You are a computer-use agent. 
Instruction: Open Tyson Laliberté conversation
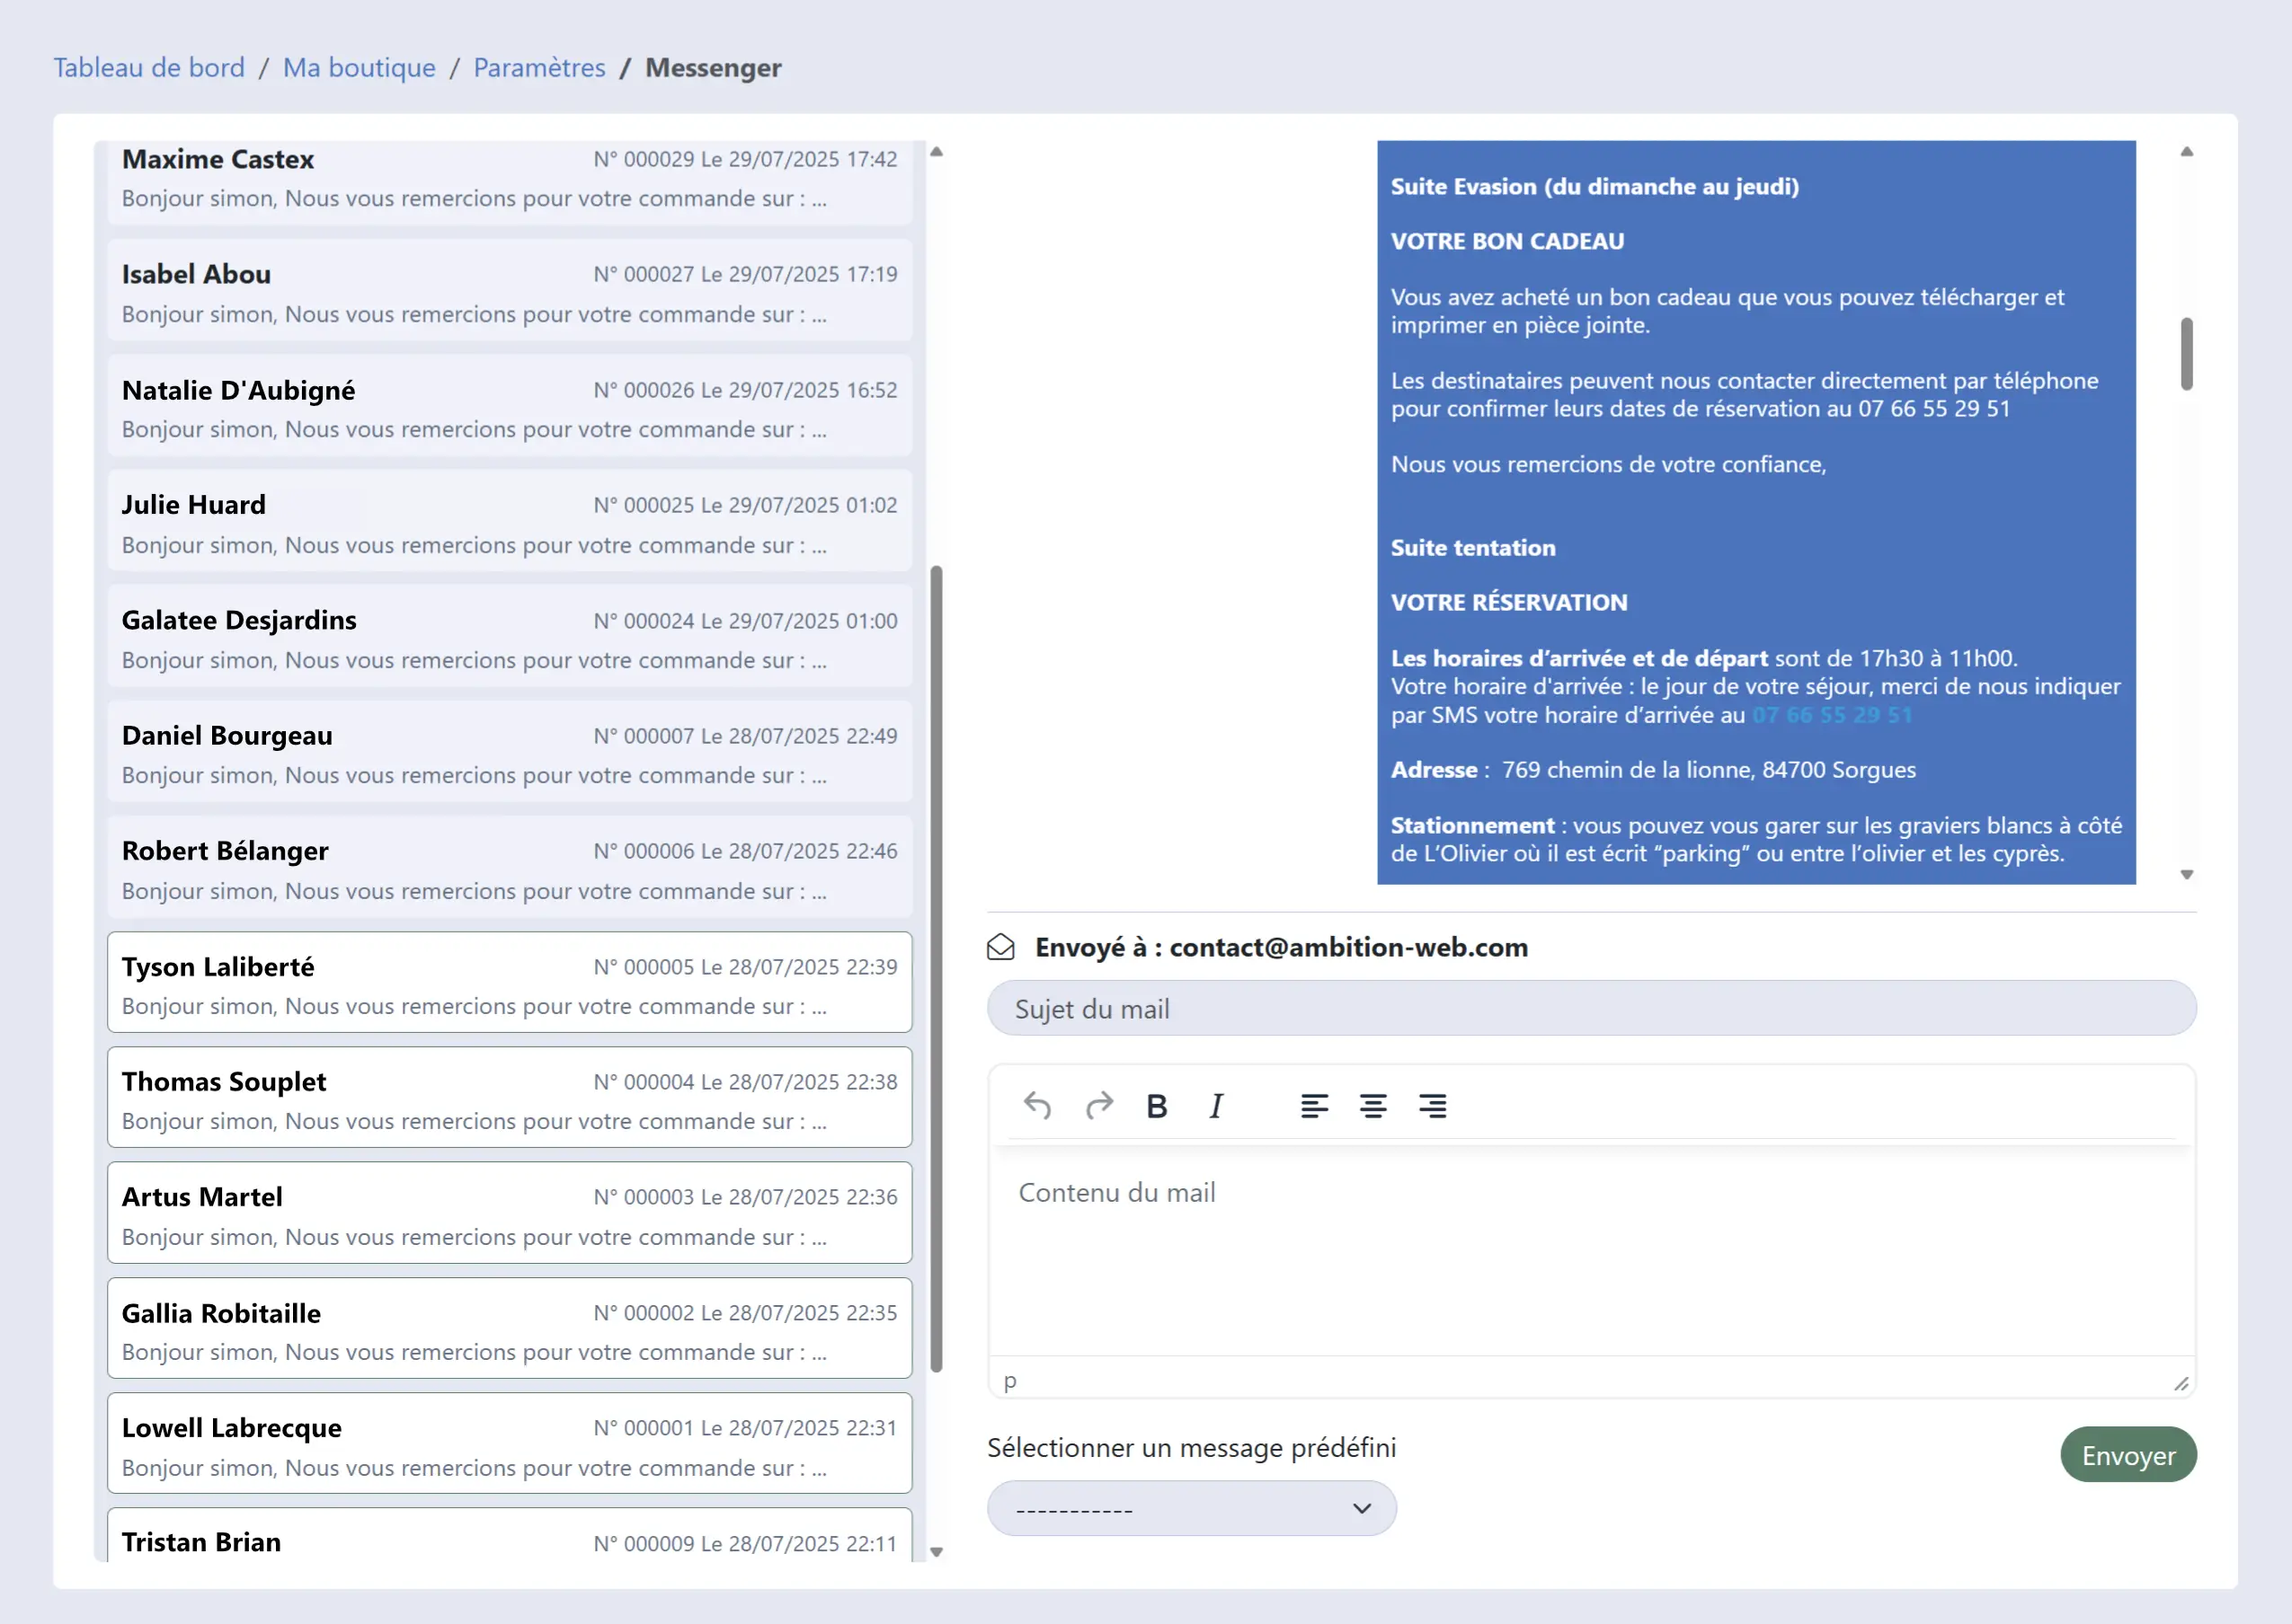(510, 983)
